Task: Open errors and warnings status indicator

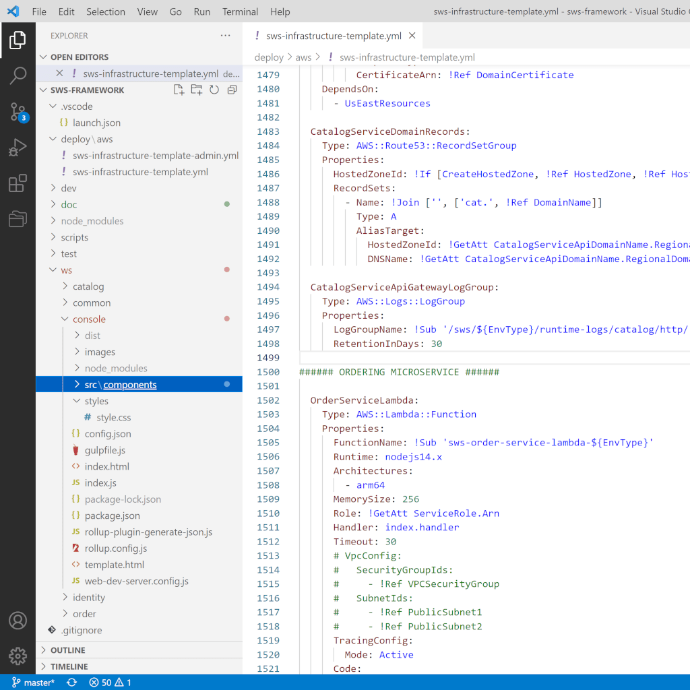Action: (x=110, y=683)
